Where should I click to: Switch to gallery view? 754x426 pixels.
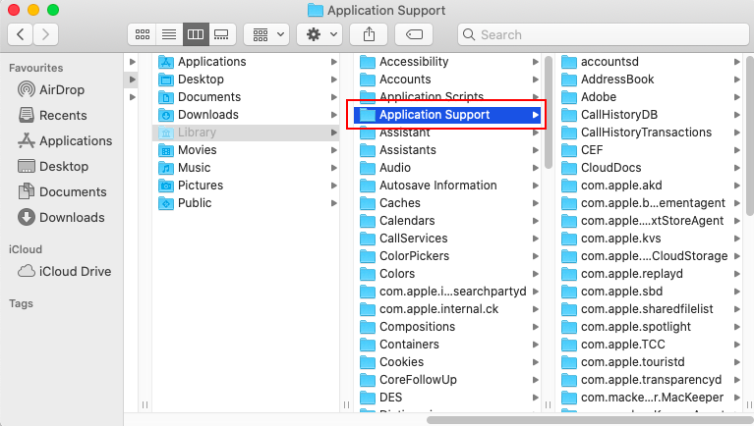click(222, 34)
